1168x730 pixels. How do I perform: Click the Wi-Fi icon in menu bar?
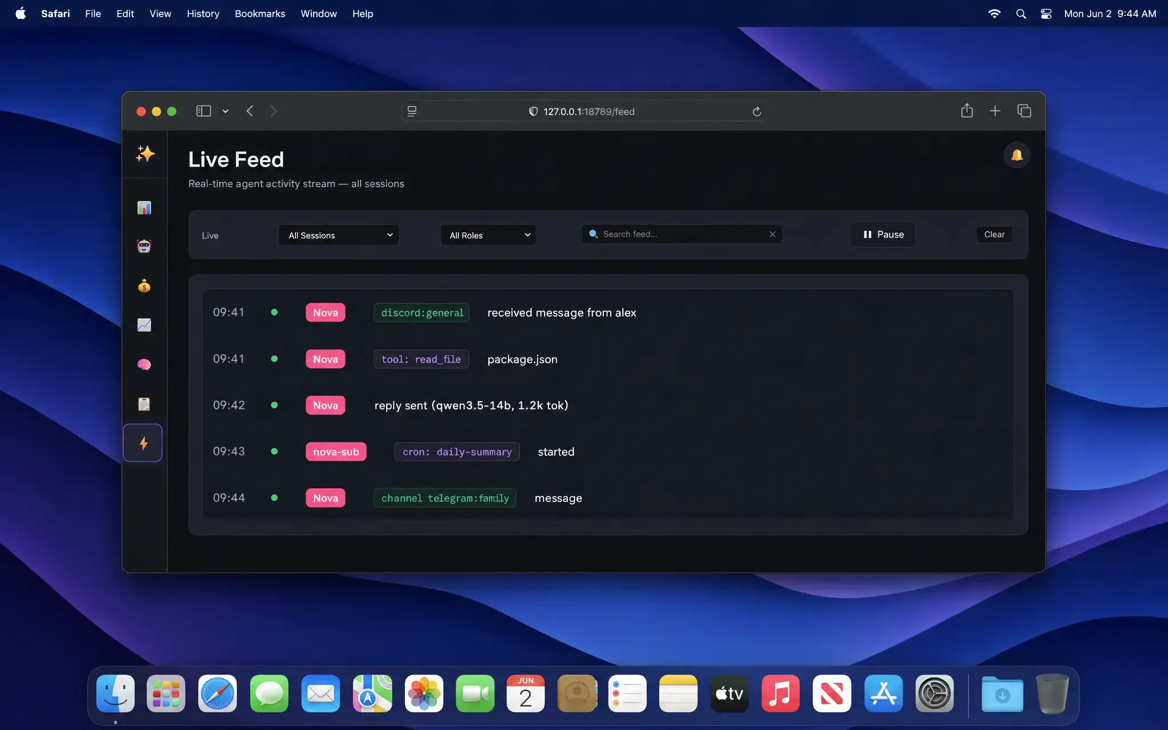[994, 14]
